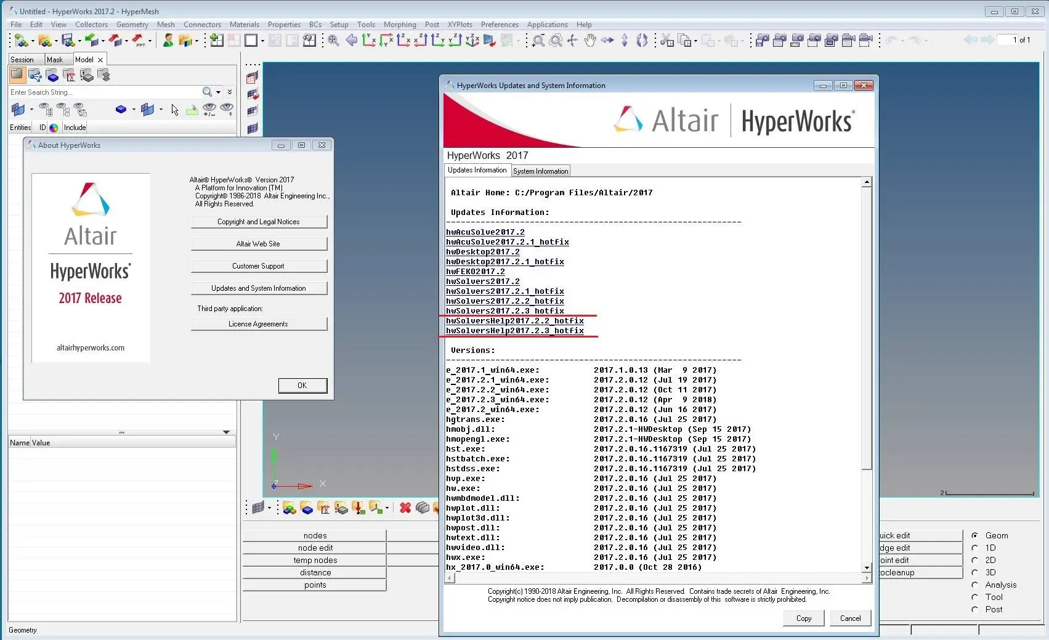Click Copy in the Updates dialog

804,618
